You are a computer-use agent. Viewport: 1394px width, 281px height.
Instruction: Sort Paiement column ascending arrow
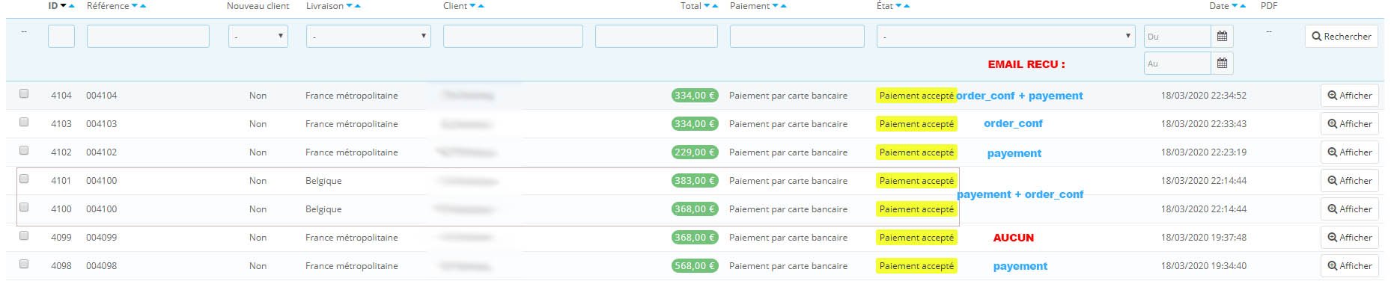tap(784, 6)
